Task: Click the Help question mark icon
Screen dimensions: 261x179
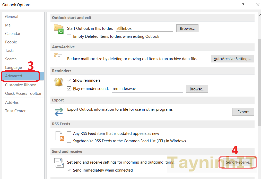Action: [x=243, y=5]
